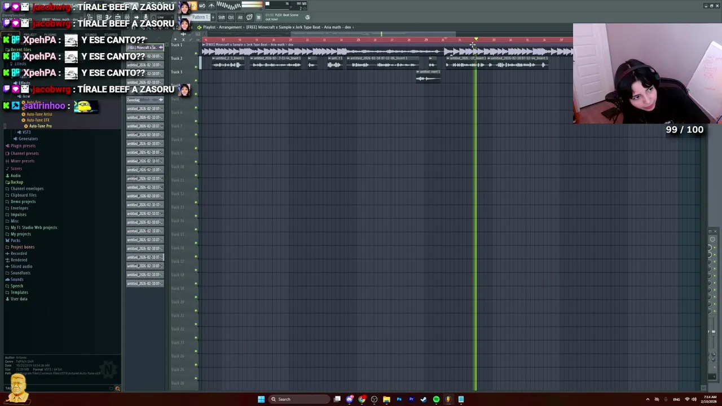The height and width of the screenshot is (406, 722).
Task: Click the oscilloscope waveform display
Action: 228,6
